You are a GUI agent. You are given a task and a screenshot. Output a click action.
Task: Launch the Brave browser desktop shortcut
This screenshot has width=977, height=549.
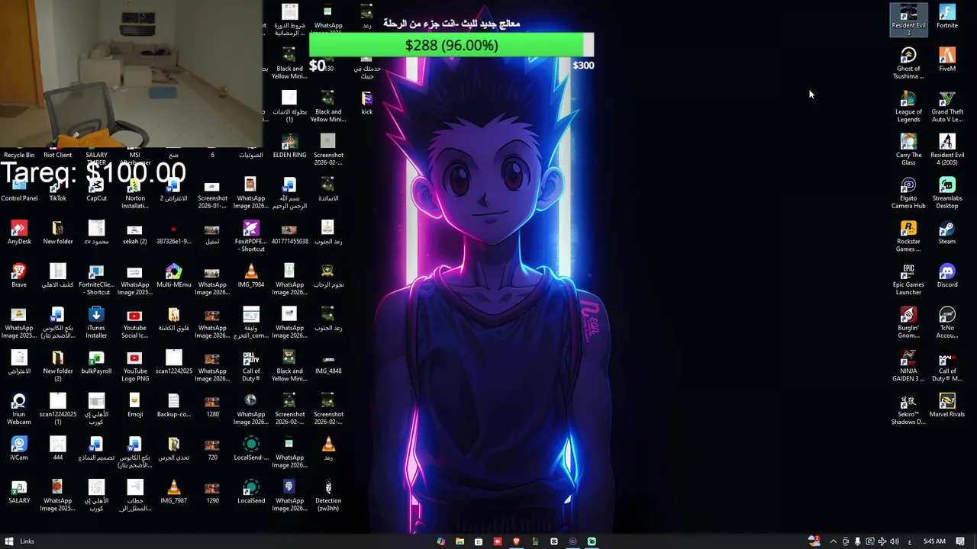coord(19,276)
